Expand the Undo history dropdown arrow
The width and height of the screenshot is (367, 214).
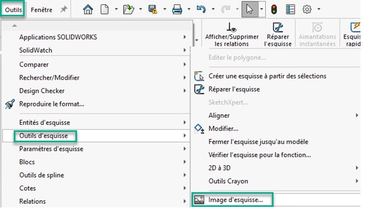pos(213,10)
